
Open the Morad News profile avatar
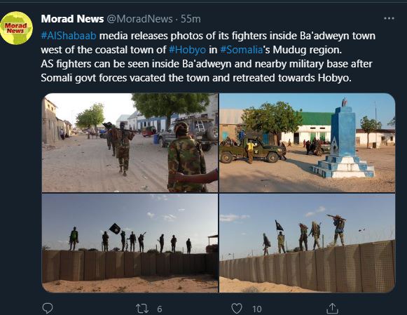pyautogui.click(x=17, y=28)
